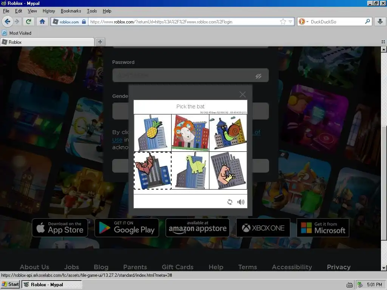The height and width of the screenshot is (290, 387).
Task: Go back with the browser Back arrow
Action: point(7,22)
